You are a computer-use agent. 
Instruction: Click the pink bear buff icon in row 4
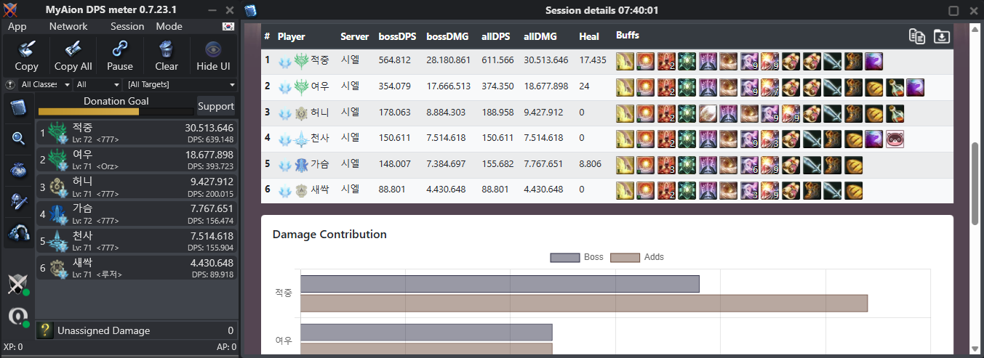895,138
